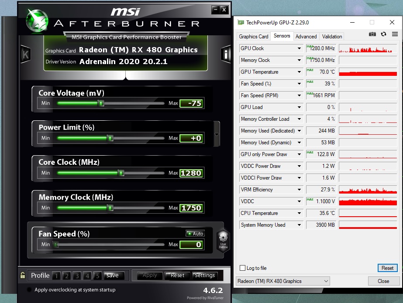The height and width of the screenshot is (303, 403).
Task: Minimize the Afterburner window
Action: coord(215,10)
